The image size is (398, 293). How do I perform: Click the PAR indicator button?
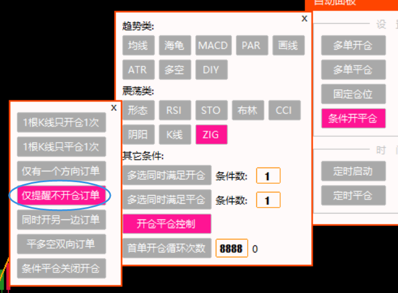coord(251,45)
